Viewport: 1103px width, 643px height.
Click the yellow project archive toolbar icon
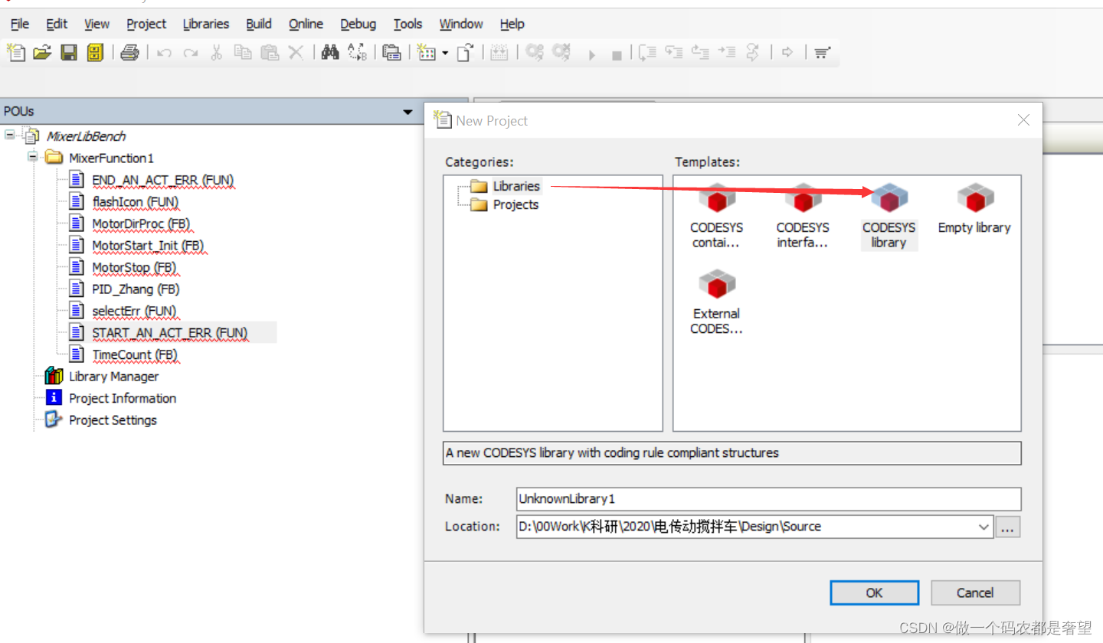click(95, 53)
